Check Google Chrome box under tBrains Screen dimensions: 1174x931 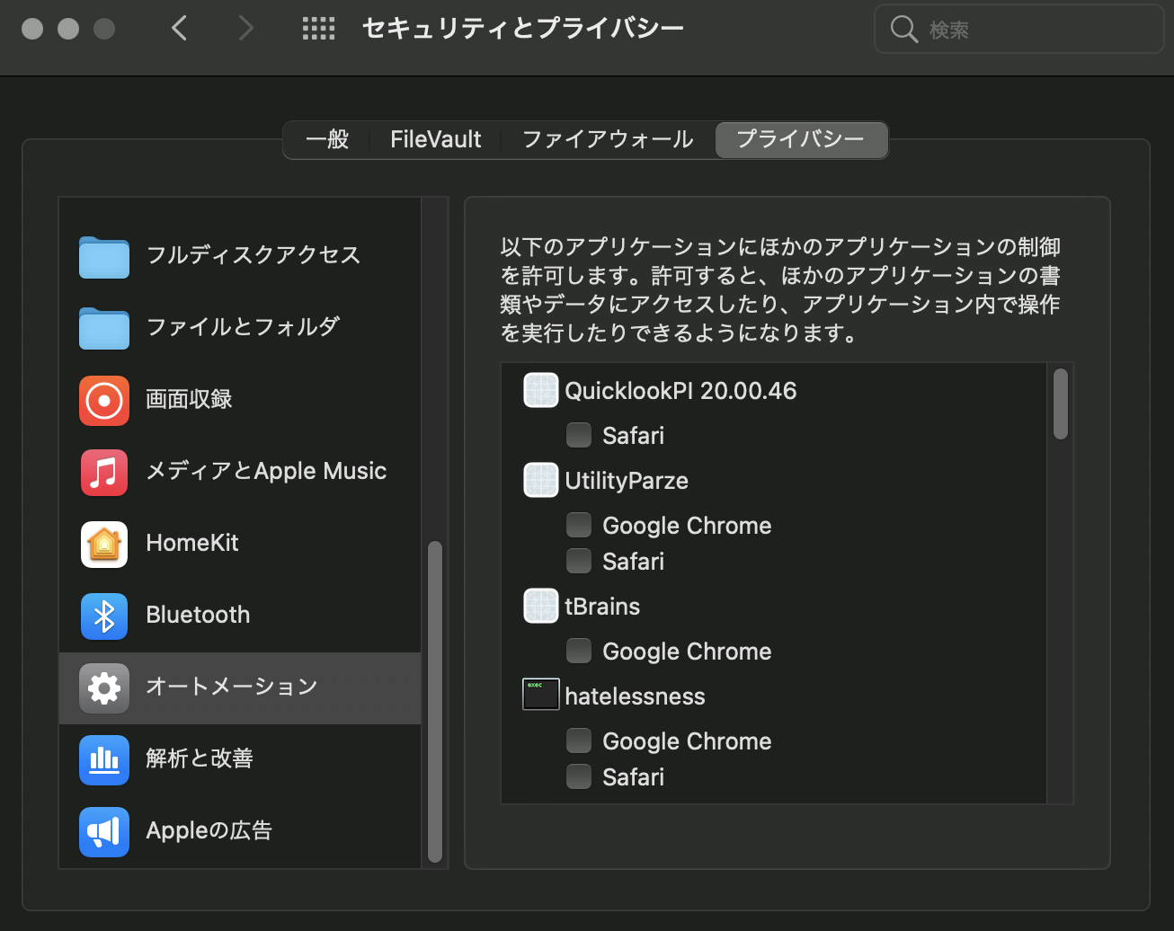click(579, 652)
